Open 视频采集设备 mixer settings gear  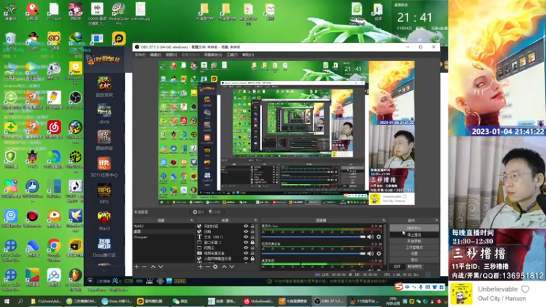pyautogui.click(x=379, y=254)
